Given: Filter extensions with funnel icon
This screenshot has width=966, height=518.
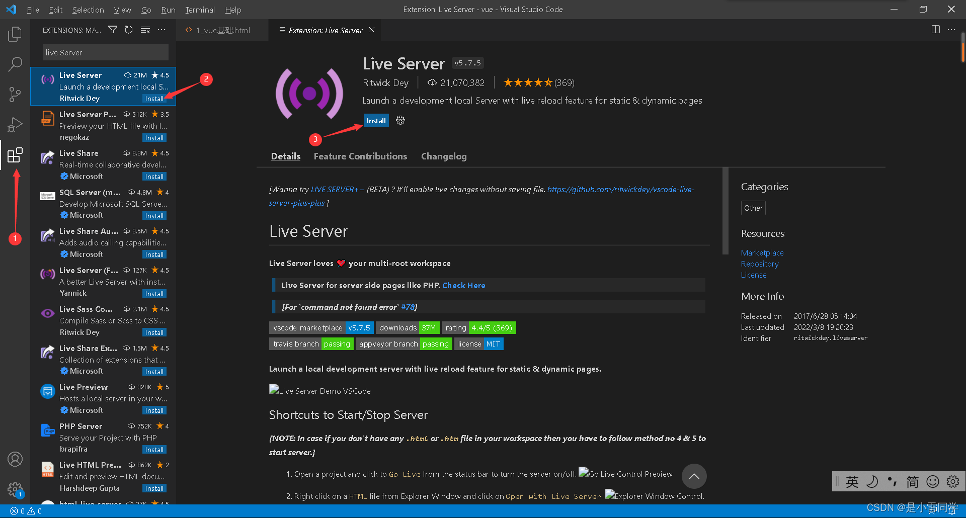Looking at the screenshot, I should tap(113, 30).
